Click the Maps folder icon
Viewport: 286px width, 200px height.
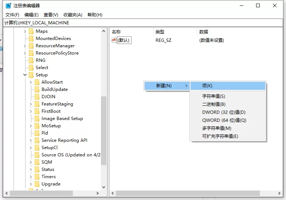pos(31,31)
